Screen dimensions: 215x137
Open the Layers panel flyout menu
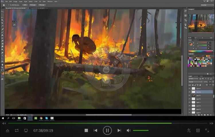[x=213, y=76]
